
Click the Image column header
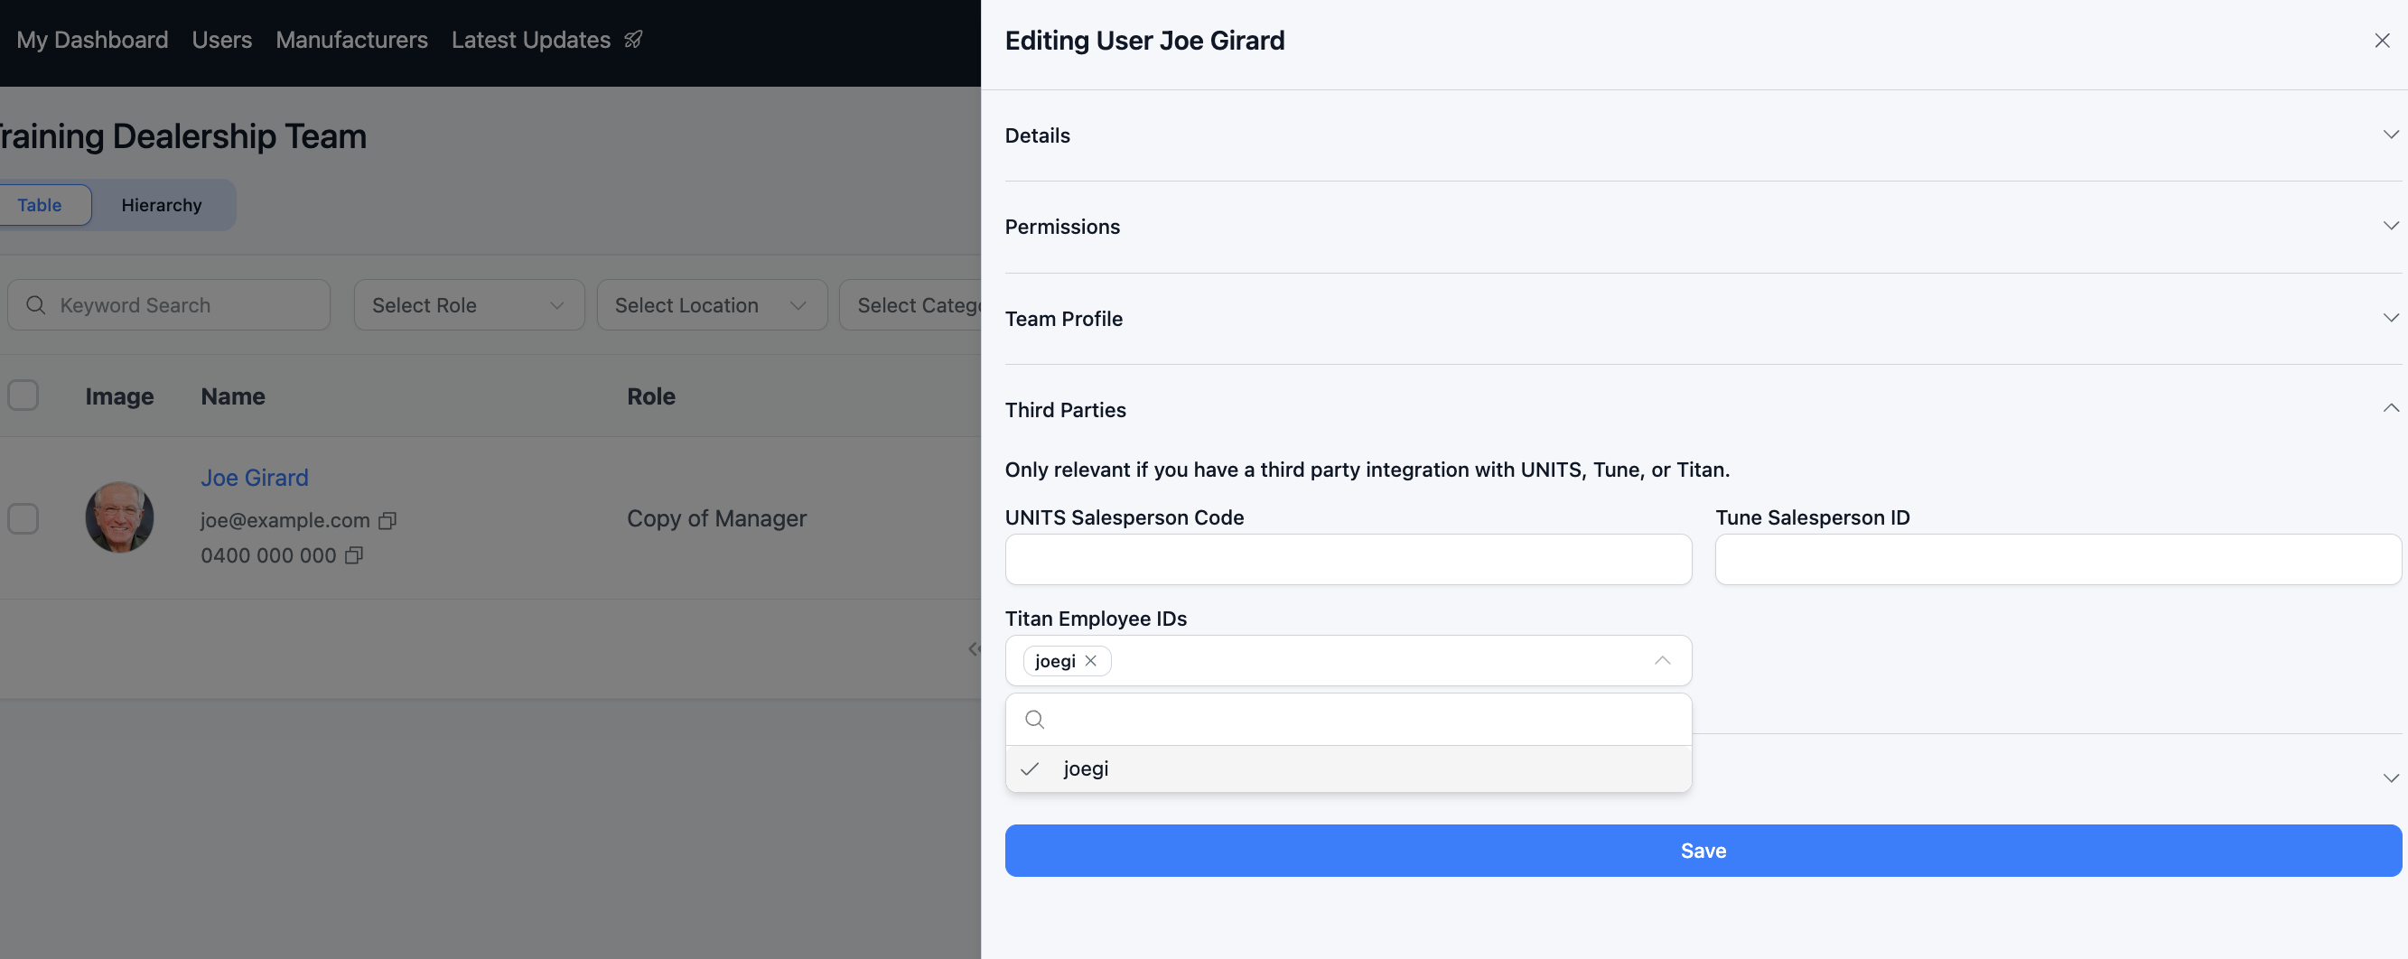click(x=119, y=396)
